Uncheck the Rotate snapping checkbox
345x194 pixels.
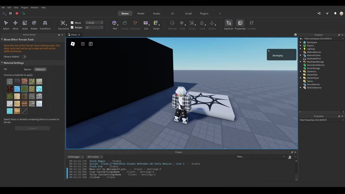(x=72, y=27)
